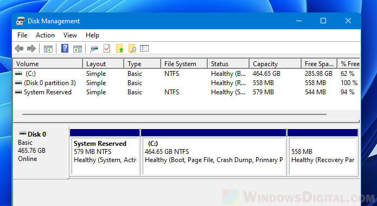Minimize the Disk Management window
The image size is (377, 206).
point(299,21)
